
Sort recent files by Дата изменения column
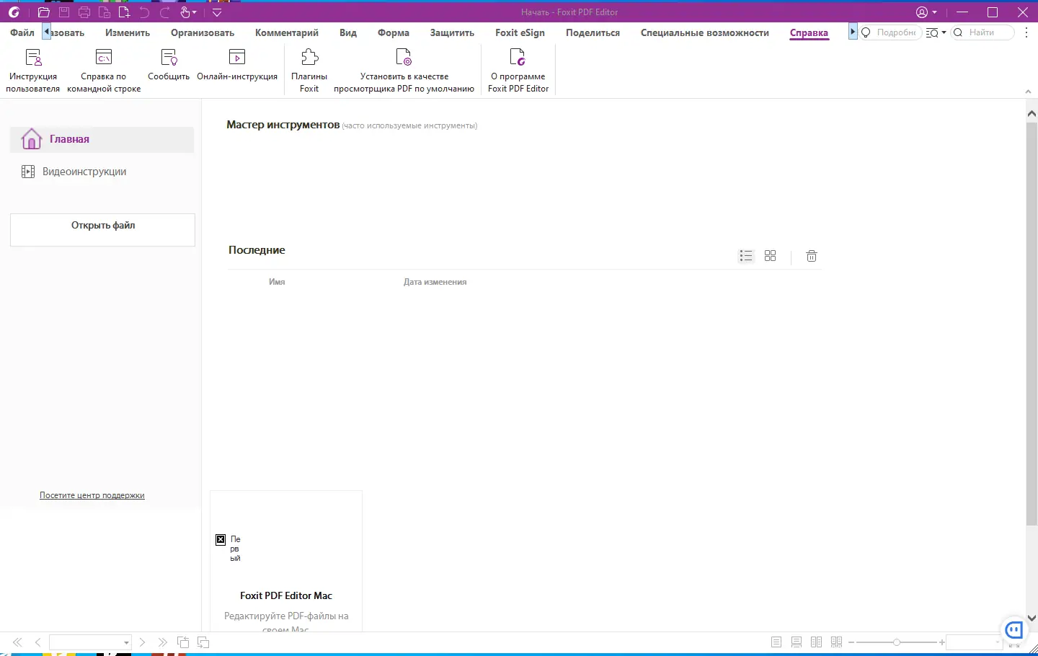tap(435, 283)
